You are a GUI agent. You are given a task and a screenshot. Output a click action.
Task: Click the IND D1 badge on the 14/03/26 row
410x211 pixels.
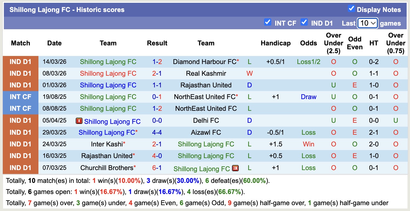tap(21, 62)
